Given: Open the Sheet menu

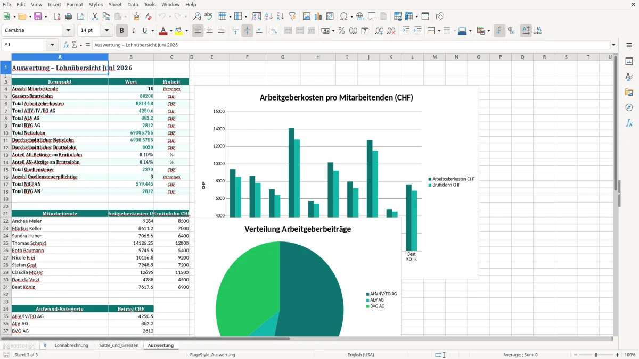Looking at the screenshot, I should coord(115,4).
